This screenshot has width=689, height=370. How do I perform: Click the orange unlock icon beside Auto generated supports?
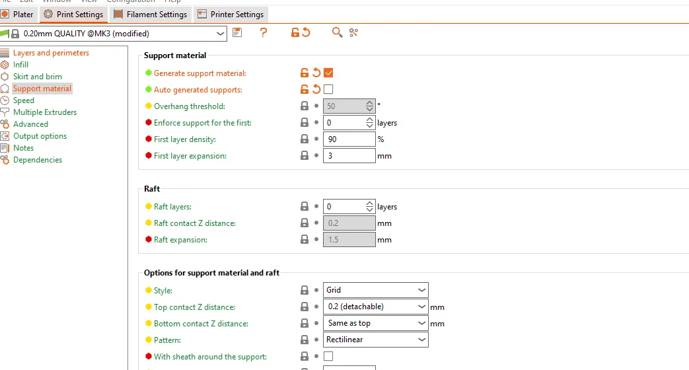305,89
